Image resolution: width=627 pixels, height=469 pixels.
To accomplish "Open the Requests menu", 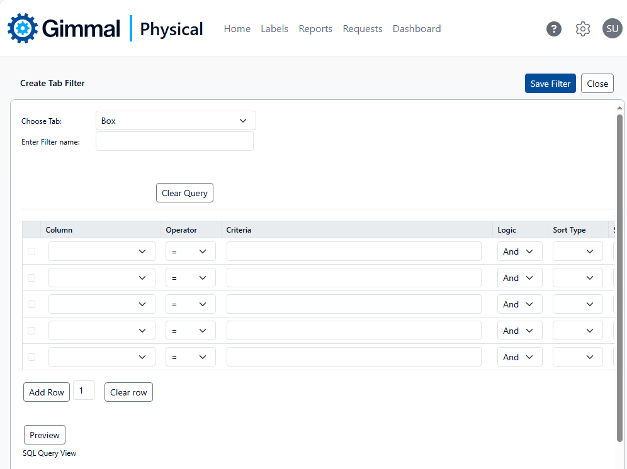I will (362, 29).
